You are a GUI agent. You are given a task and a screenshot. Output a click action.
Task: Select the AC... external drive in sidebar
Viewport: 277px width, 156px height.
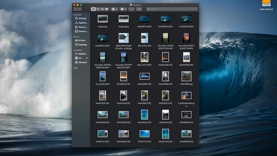point(79,58)
